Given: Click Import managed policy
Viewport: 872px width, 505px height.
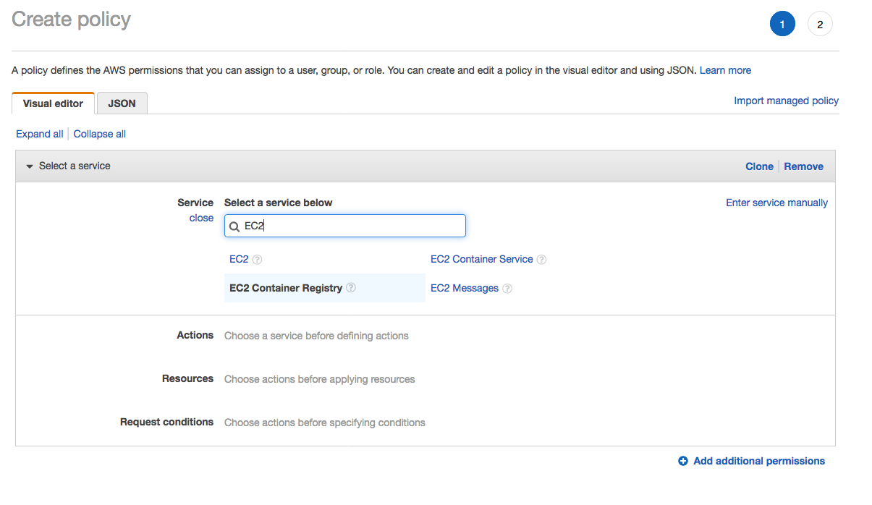Looking at the screenshot, I should (787, 101).
